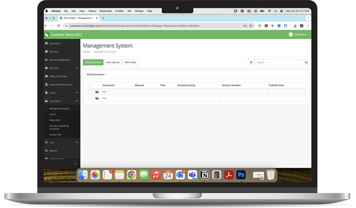Viewport: 356px width, 208px height.
Task: Open the Profiles menu
Action: tap(120, 11)
